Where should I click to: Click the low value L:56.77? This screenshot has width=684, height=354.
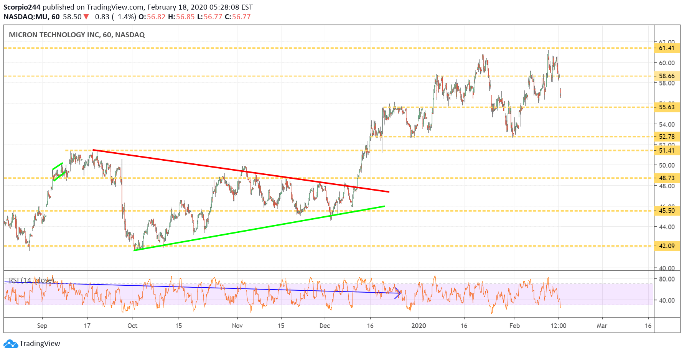click(x=210, y=17)
